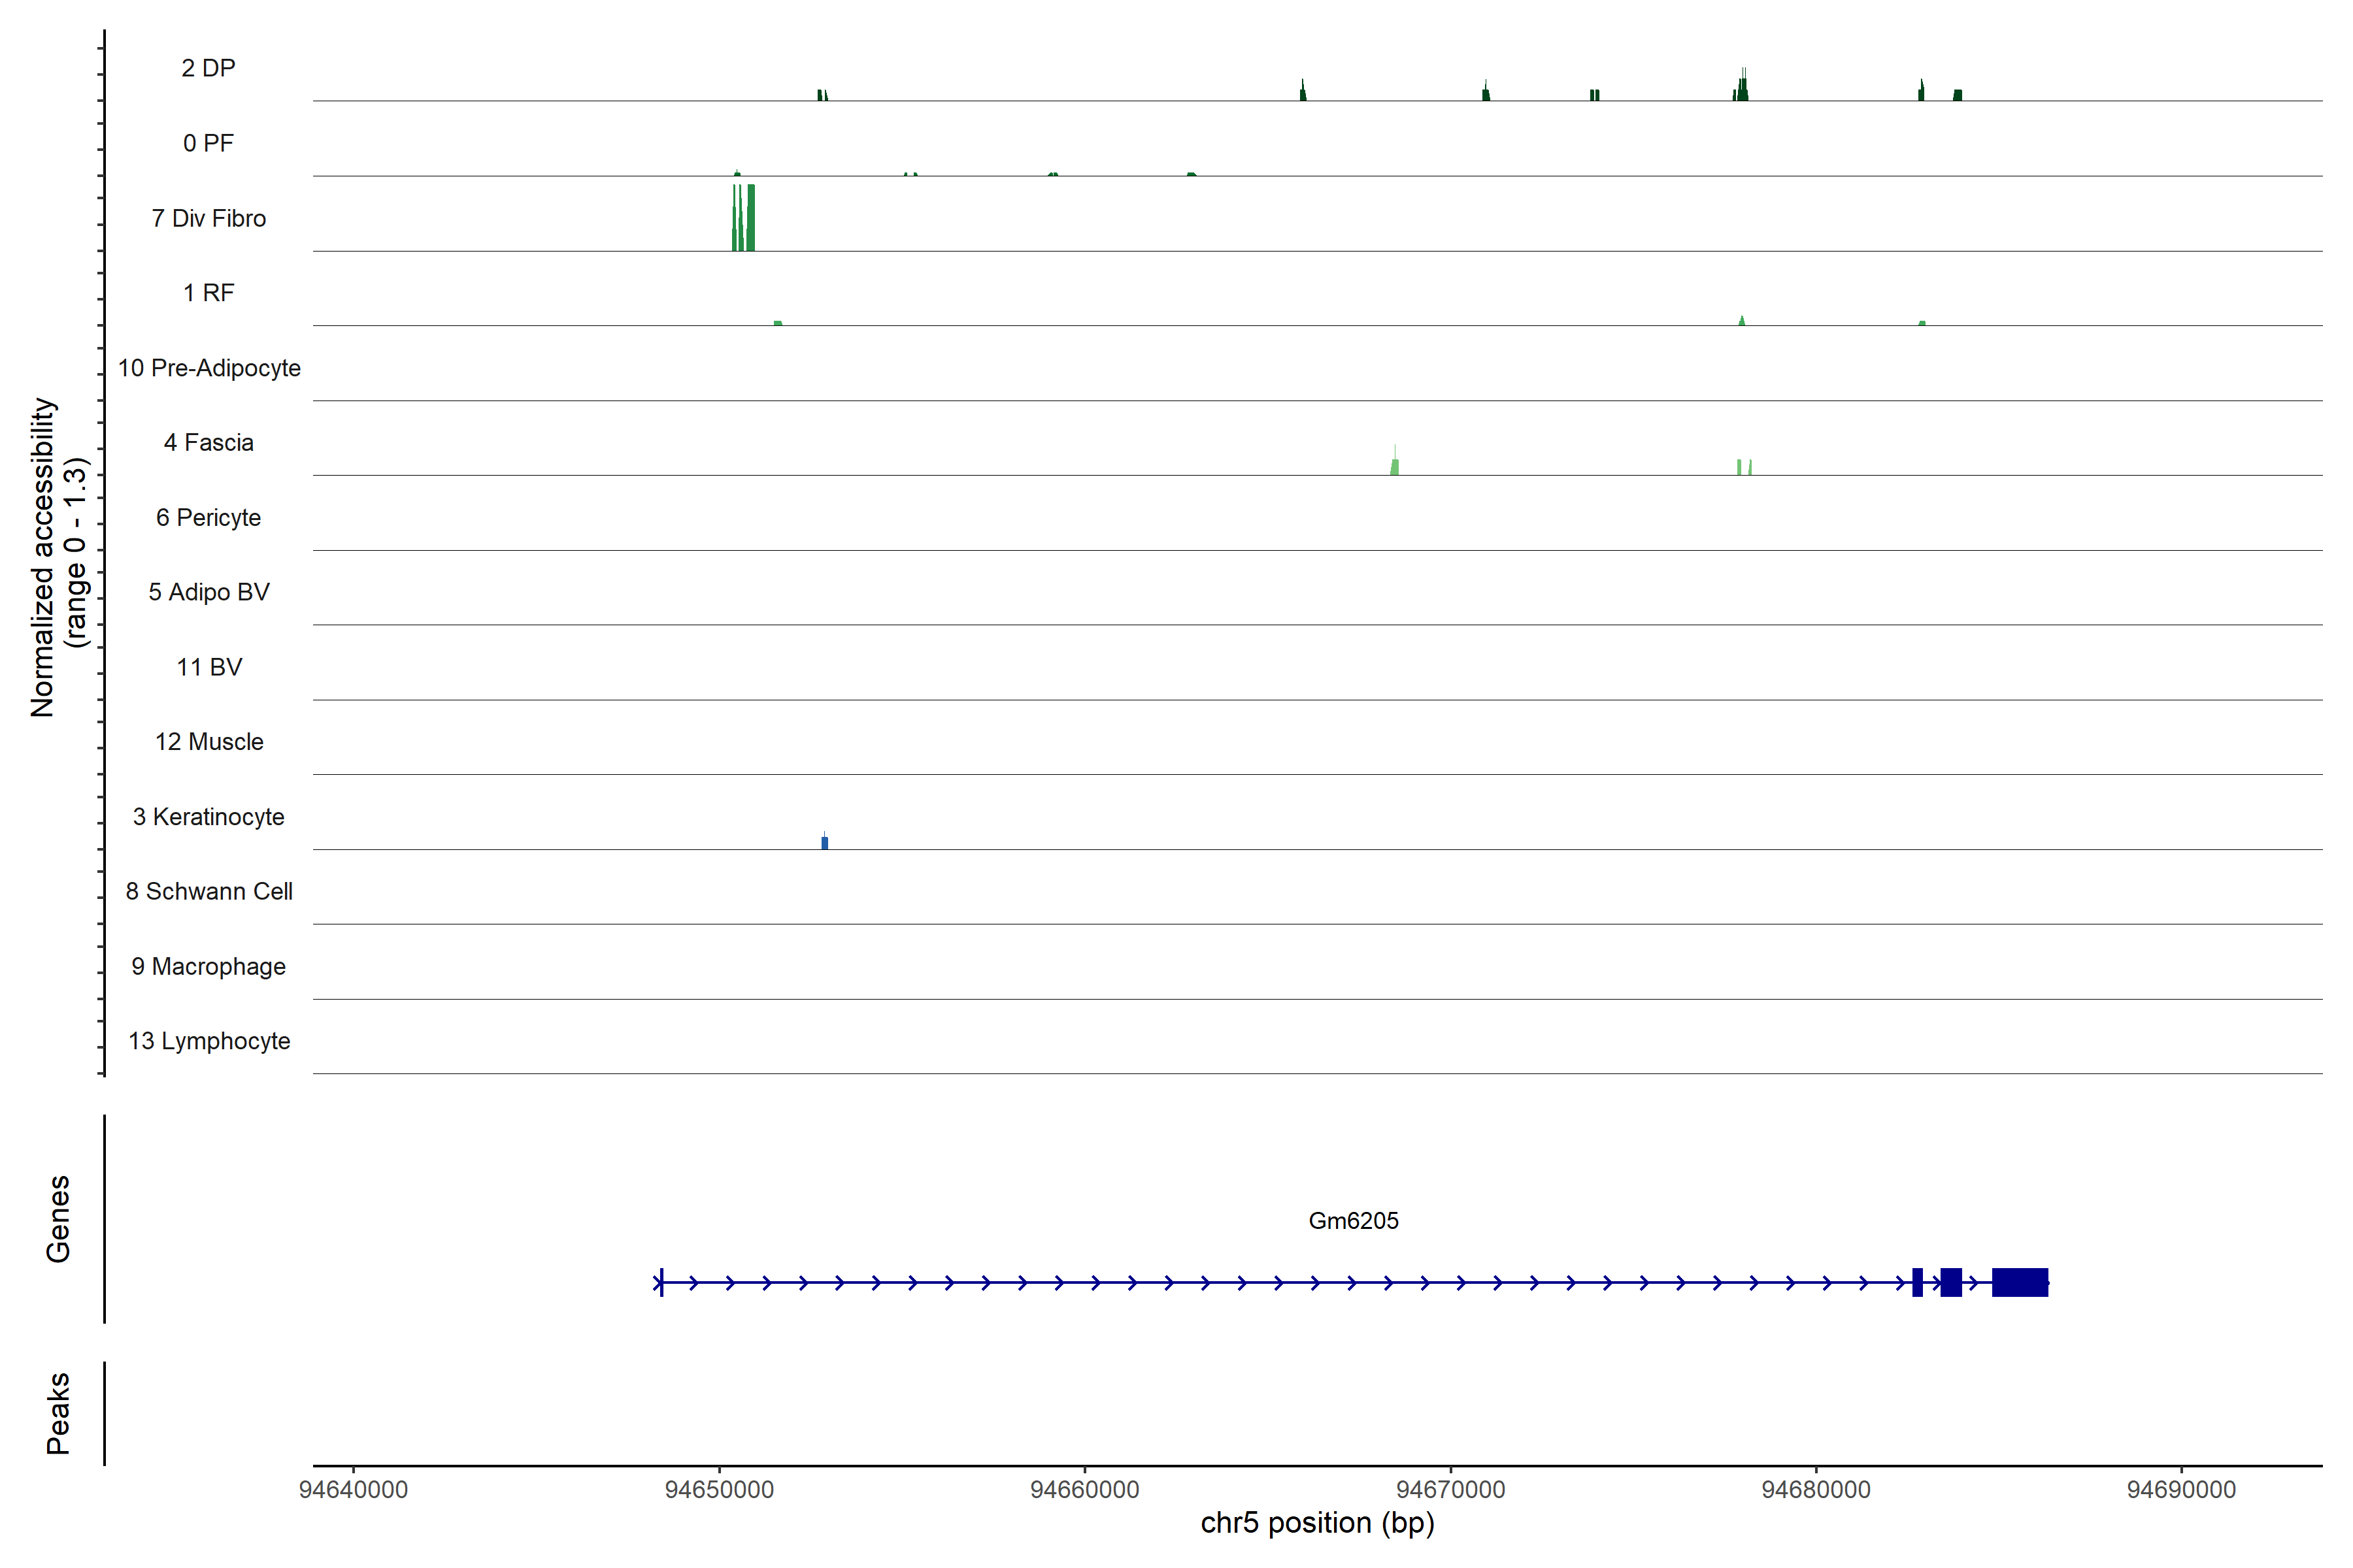Click the 8 Schwann Cell track label

(x=209, y=891)
